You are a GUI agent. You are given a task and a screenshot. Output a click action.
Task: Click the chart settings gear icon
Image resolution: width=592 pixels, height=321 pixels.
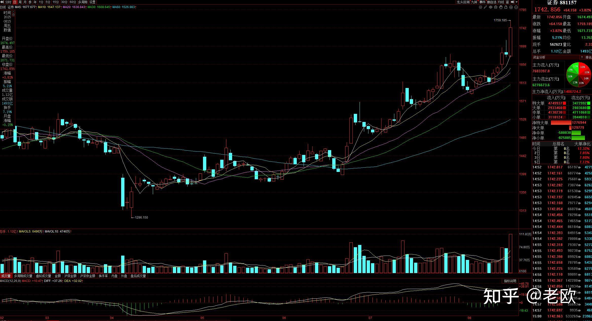[480, 7]
